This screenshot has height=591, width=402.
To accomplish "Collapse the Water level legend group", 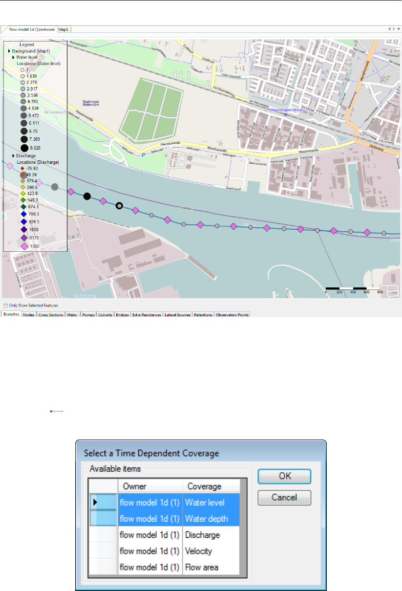I will (x=13, y=57).
